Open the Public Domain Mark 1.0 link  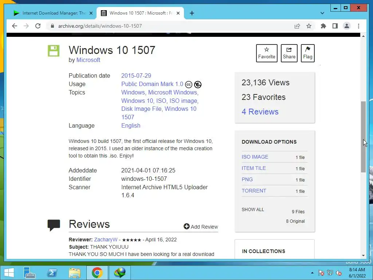[x=152, y=84]
